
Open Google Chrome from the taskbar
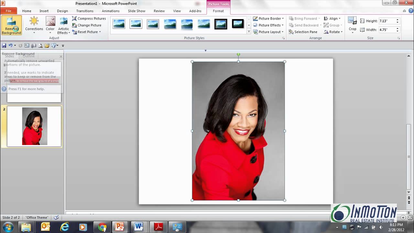pos(103,227)
